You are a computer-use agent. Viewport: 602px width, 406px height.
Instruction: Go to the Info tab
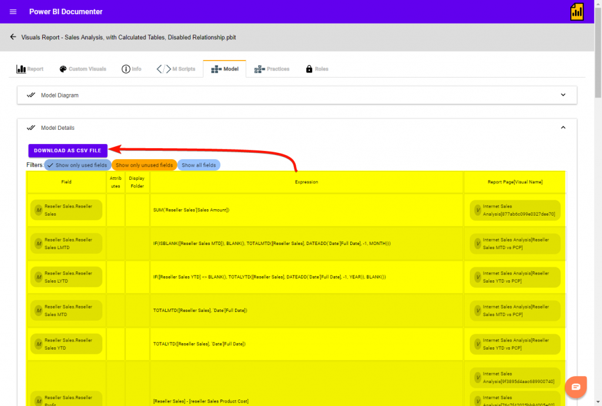point(131,69)
